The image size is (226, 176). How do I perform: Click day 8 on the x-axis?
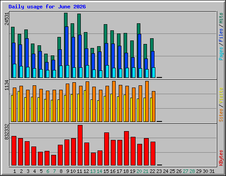click(x=61, y=171)
